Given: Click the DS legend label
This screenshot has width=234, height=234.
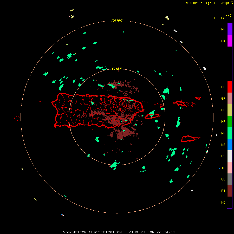Looking at the screenshot, I should pos(223,156).
